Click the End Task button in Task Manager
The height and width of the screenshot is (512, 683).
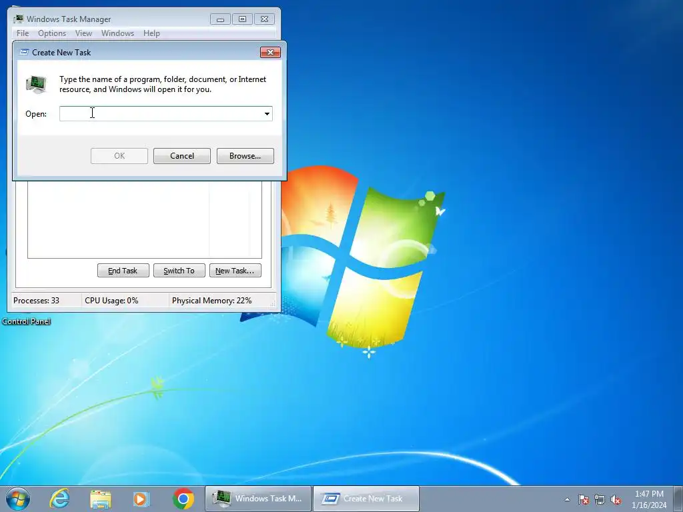point(123,271)
